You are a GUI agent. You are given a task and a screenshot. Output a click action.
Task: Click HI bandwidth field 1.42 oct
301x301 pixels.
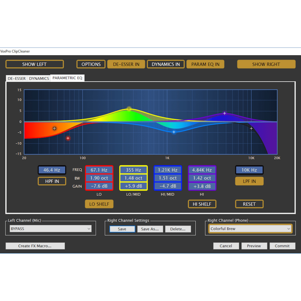[x=202, y=178]
